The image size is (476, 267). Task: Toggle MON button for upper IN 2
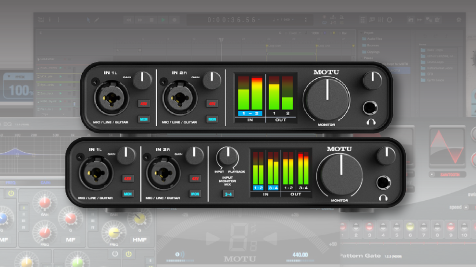[x=212, y=119]
